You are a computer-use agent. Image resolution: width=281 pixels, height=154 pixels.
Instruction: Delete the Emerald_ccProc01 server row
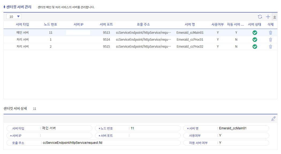click(270, 40)
